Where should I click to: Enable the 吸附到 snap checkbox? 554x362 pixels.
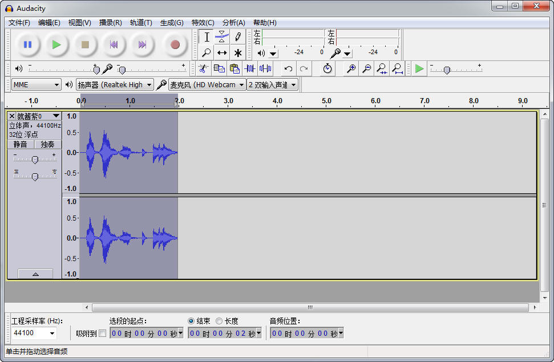click(x=102, y=333)
